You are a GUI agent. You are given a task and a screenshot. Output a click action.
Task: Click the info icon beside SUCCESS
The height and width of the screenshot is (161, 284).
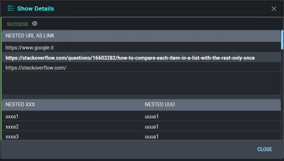click(35, 24)
